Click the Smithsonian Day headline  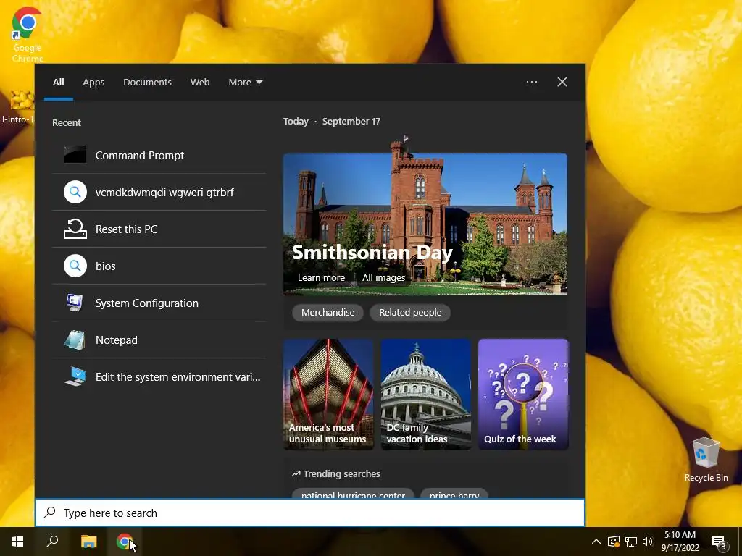[372, 253]
